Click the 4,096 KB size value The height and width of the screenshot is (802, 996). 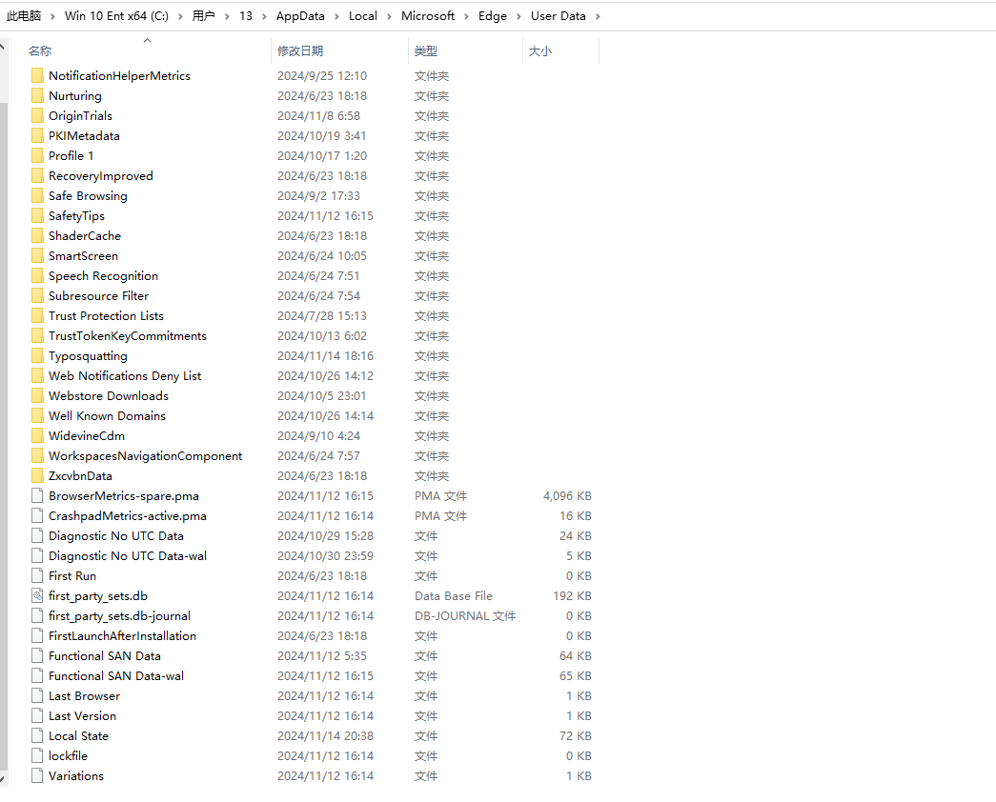point(567,496)
